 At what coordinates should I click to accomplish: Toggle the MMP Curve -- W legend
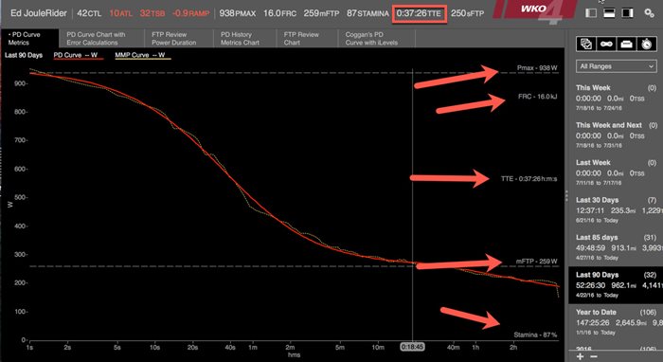tap(142, 55)
